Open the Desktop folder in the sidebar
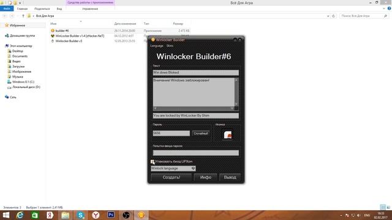 (18, 51)
